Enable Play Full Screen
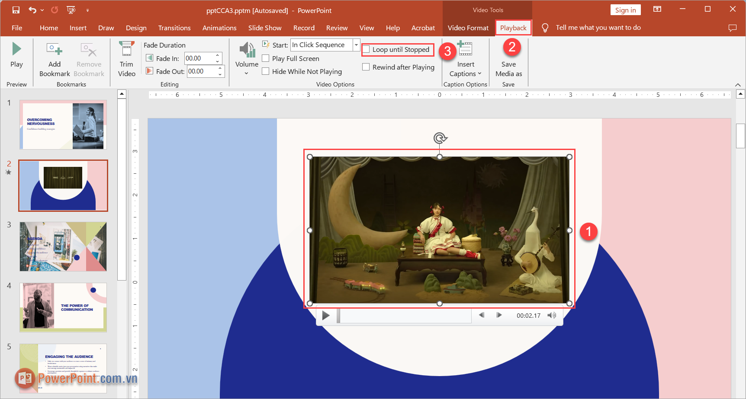 point(266,58)
